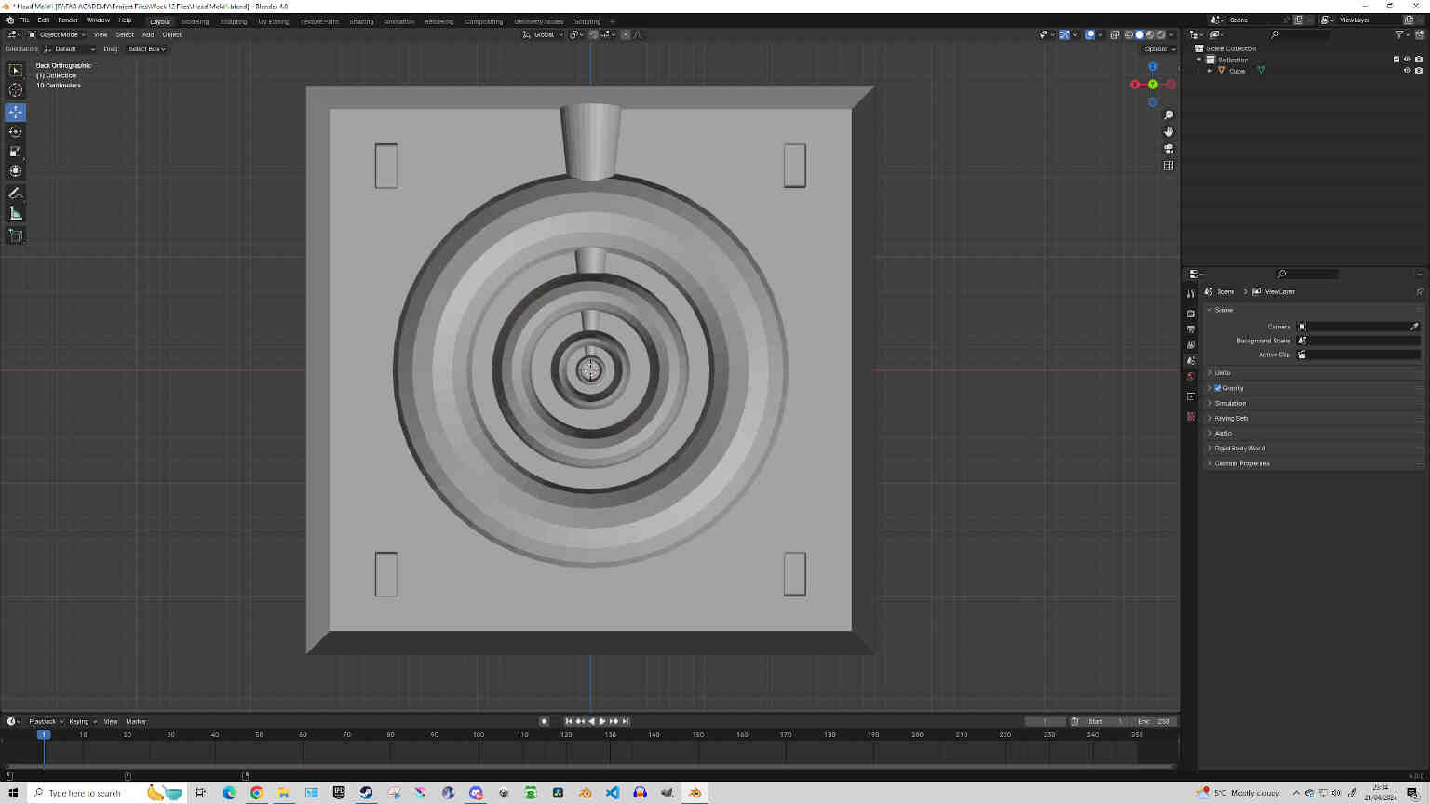Disable Cube in renders
Screen dimensions: 1430x804
pyautogui.click(x=1418, y=71)
